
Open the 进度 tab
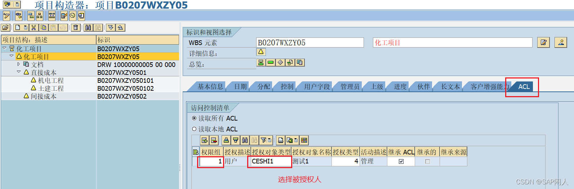pyautogui.click(x=400, y=86)
